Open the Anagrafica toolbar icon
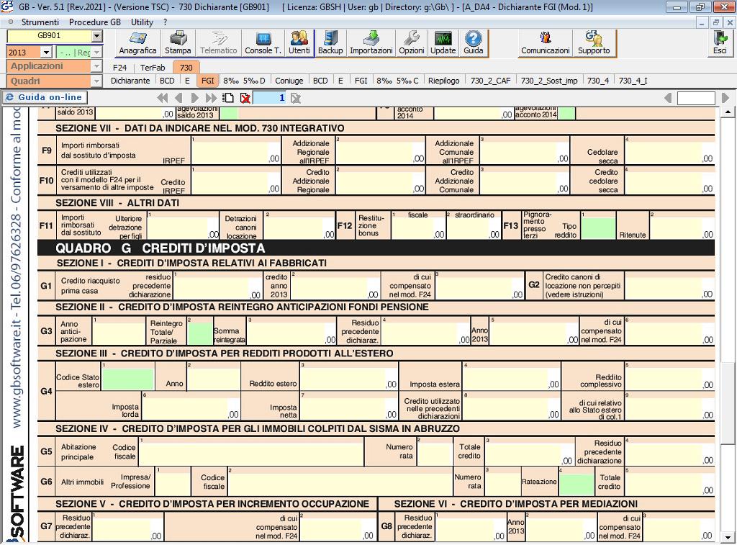 [x=137, y=43]
